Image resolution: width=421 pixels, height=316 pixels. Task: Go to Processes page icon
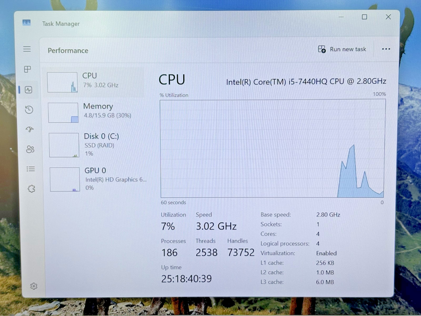coord(27,69)
